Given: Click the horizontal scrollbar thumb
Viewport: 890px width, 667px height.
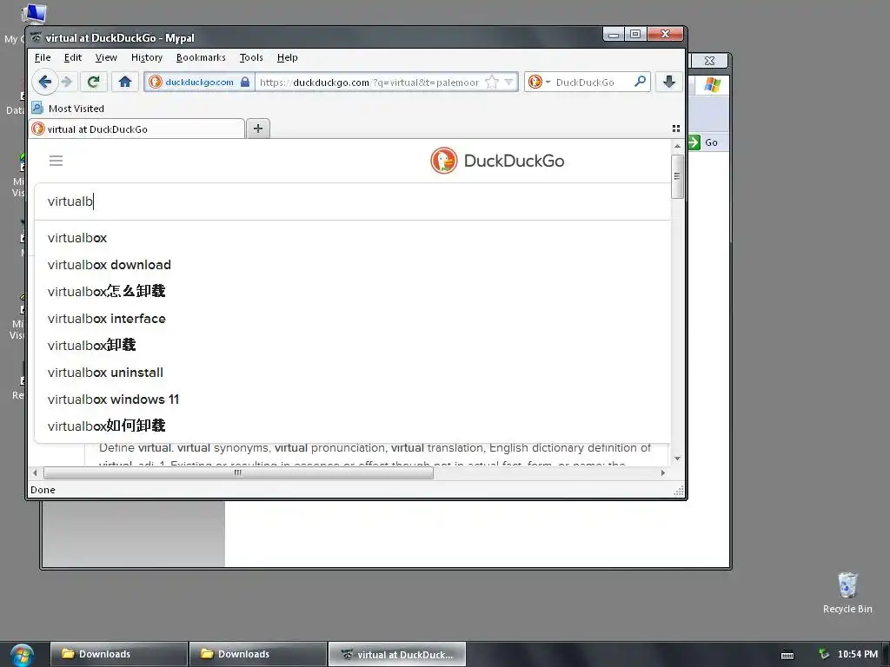Looking at the screenshot, I should pos(238,472).
